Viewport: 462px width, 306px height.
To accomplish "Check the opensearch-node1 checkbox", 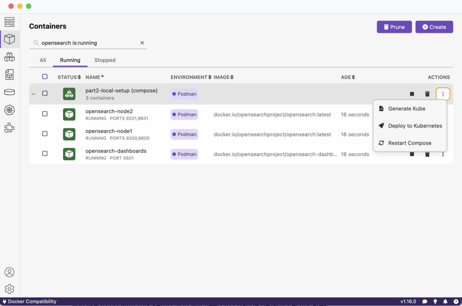I will click(x=45, y=134).
